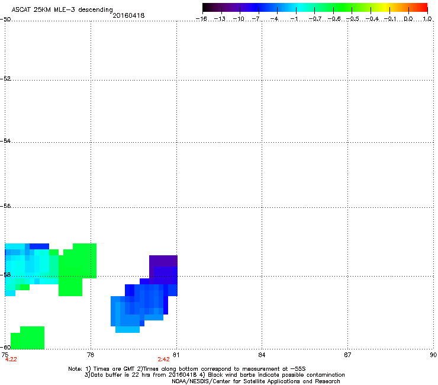Click the green data block at latitude -60

[27, 338]
